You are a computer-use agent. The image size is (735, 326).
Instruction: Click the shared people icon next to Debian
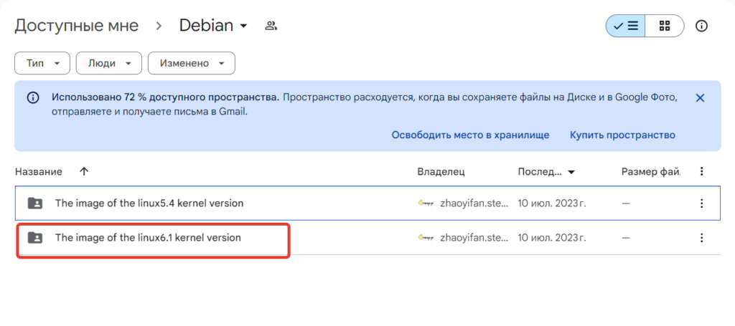coord(271,26)
